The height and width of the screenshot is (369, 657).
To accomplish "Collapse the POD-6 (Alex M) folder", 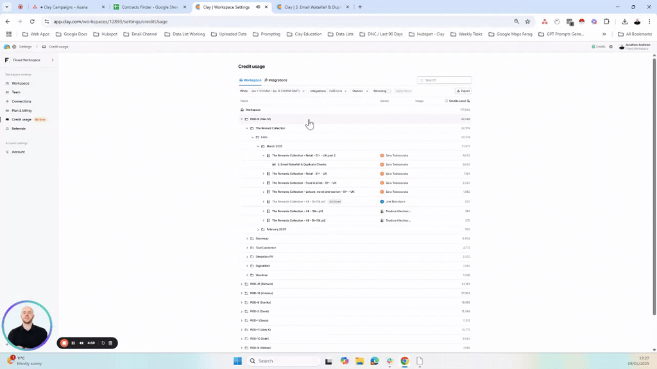I will pyautogui.click(x=242, y=119).
